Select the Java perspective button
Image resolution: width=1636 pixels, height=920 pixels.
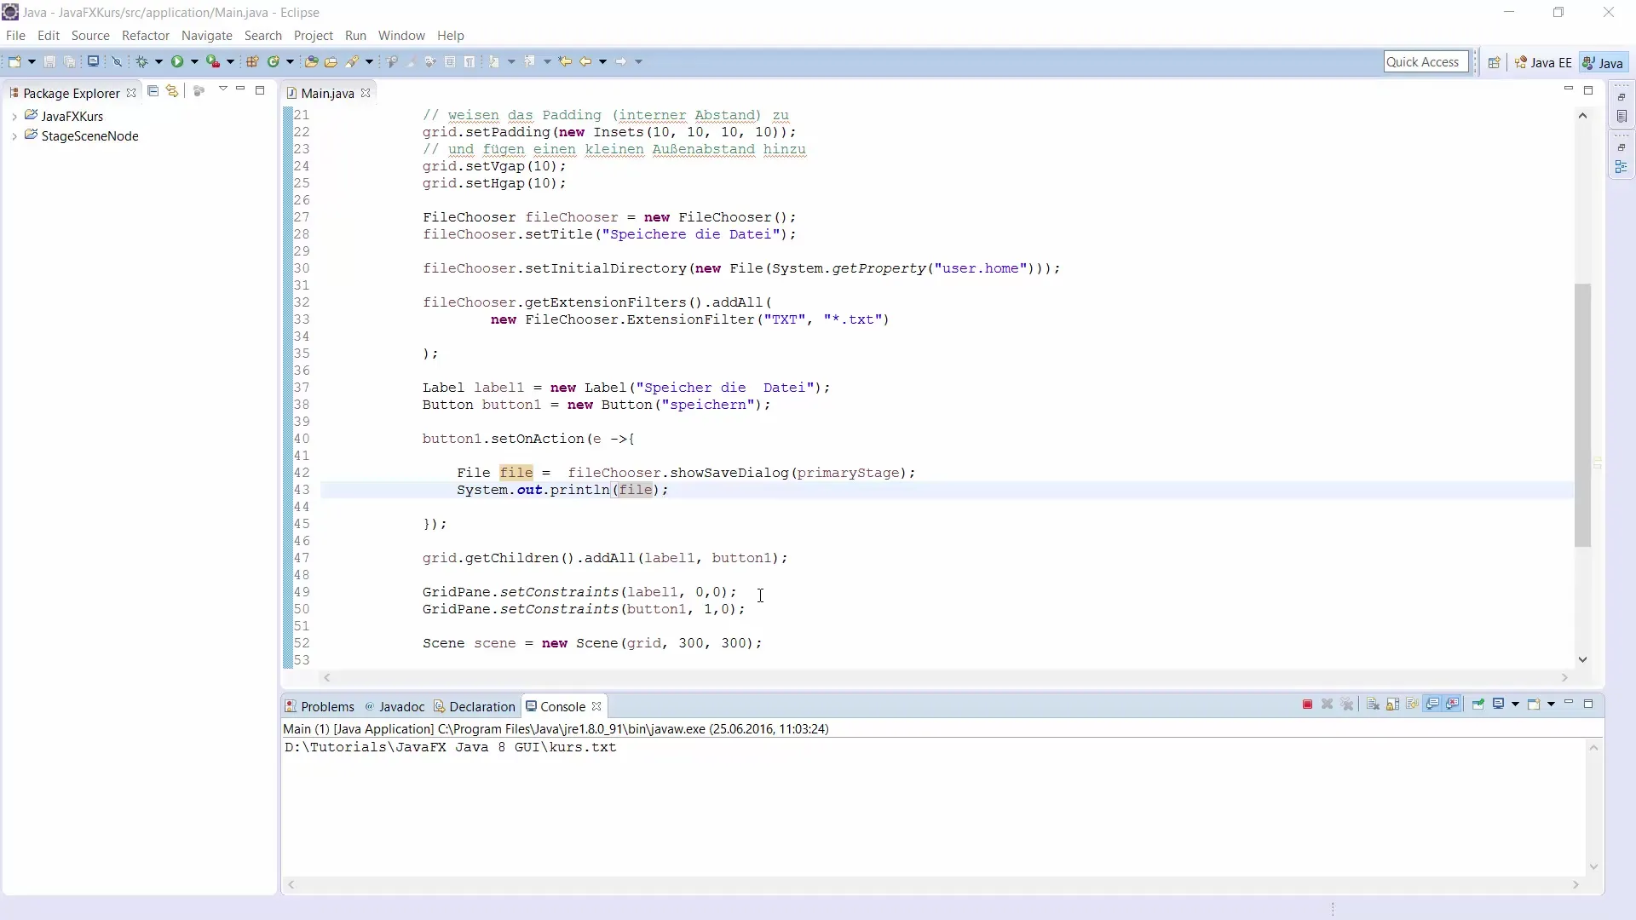1603,62
